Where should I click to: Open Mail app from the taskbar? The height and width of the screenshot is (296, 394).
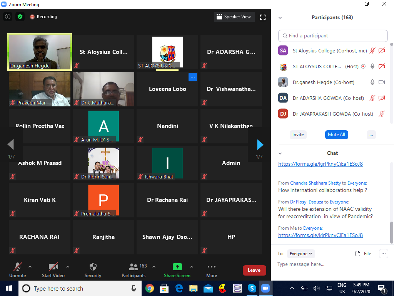208,288
